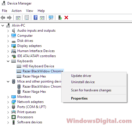
Task: Collapse Mice and other pointing devices
Action: (x=8, y=82)
